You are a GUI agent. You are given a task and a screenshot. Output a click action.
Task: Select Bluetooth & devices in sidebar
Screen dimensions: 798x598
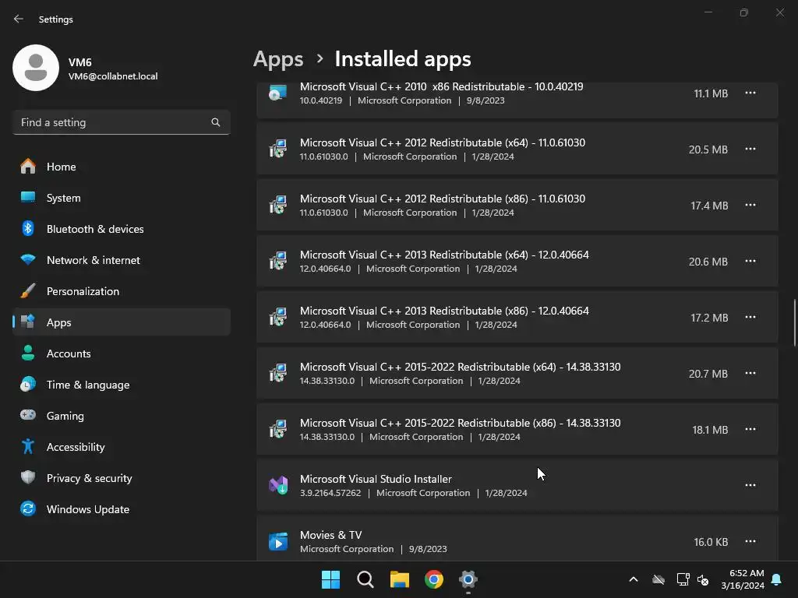pyautogui.click(x=95, y=229)
